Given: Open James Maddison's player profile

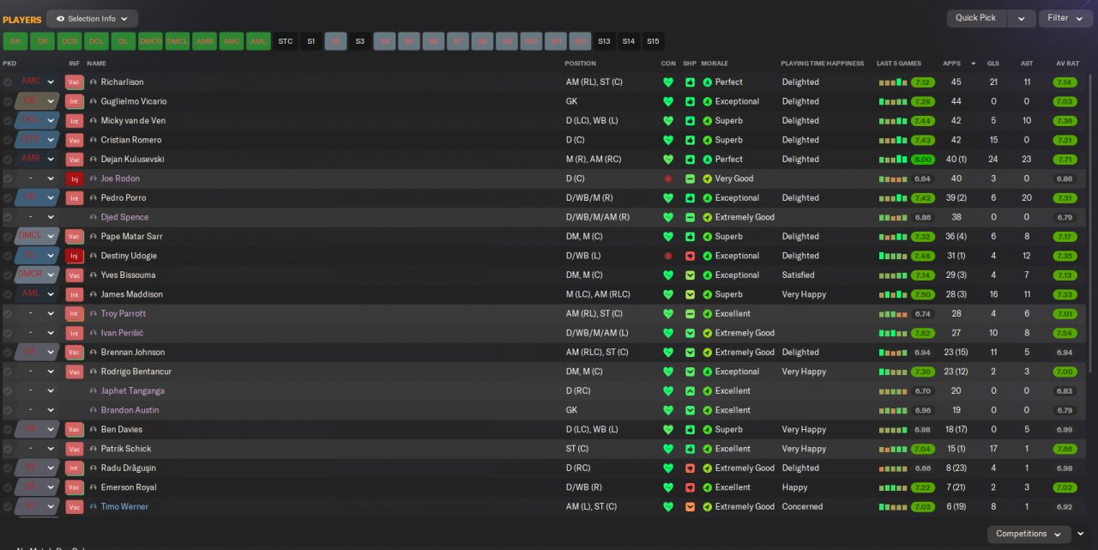Looking at the screenshot, I should (131, 294).
